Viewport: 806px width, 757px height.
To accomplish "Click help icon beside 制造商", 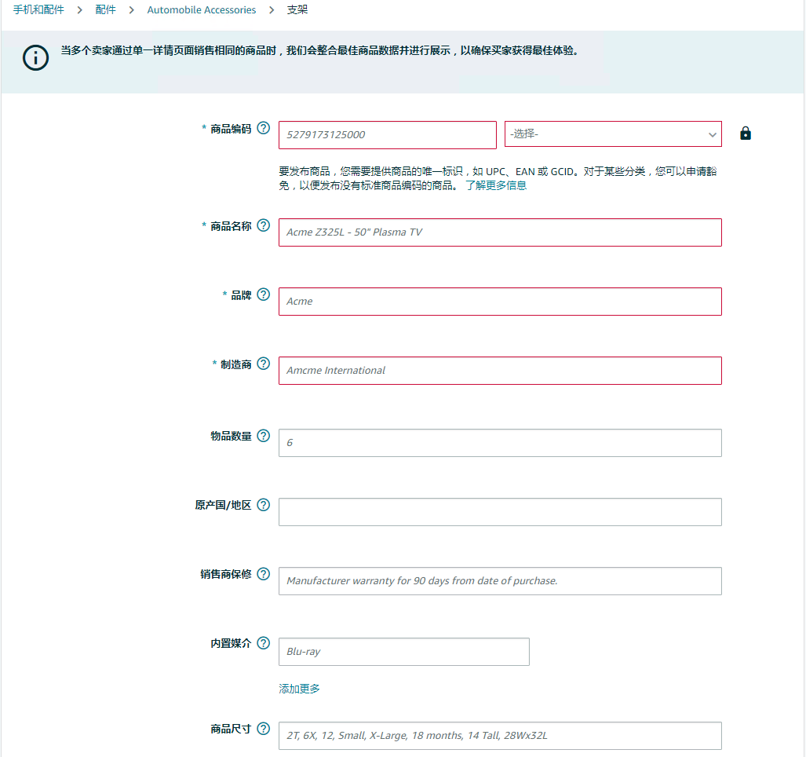I will coord(263,364).
